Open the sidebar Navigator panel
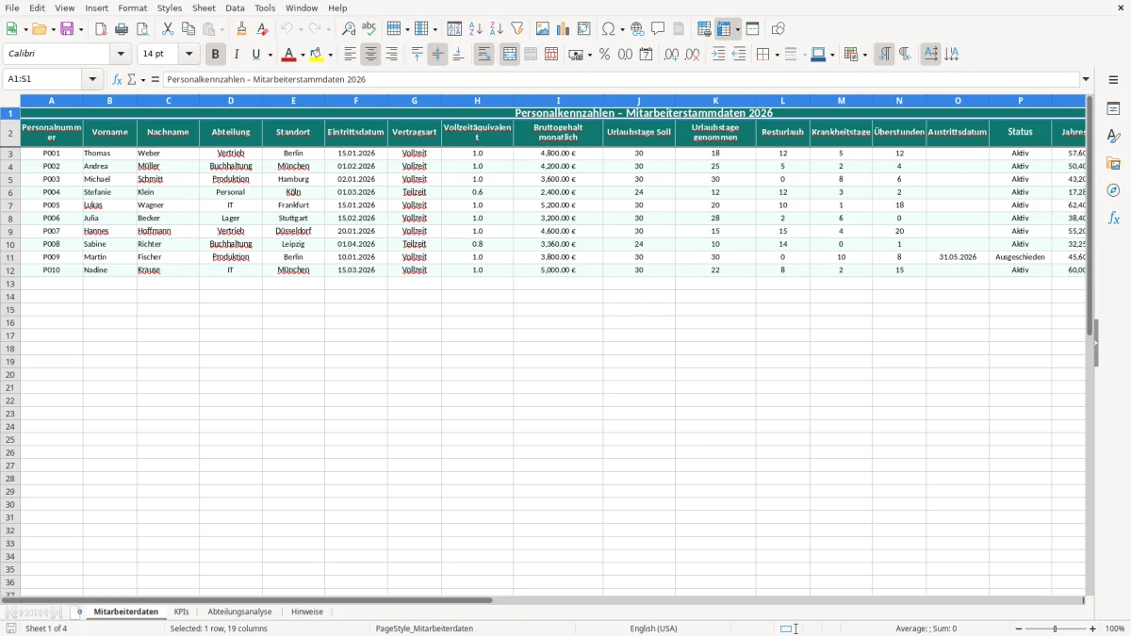The height and width of the screenshot is (636, 1131). click(1114, 191)
